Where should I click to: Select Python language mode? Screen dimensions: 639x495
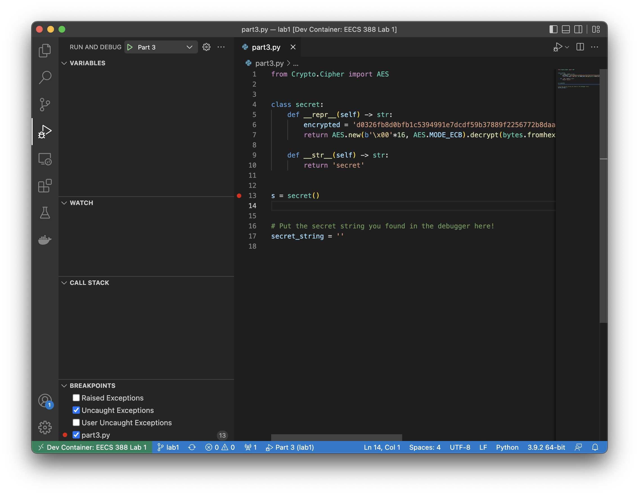507,447
